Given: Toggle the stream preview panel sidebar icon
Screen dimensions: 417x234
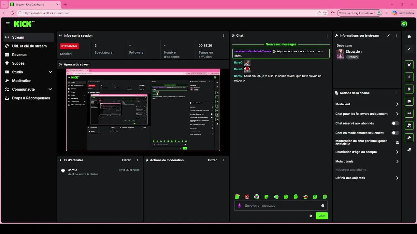Looking at the screenshot, I should click(x=409, y=65).
